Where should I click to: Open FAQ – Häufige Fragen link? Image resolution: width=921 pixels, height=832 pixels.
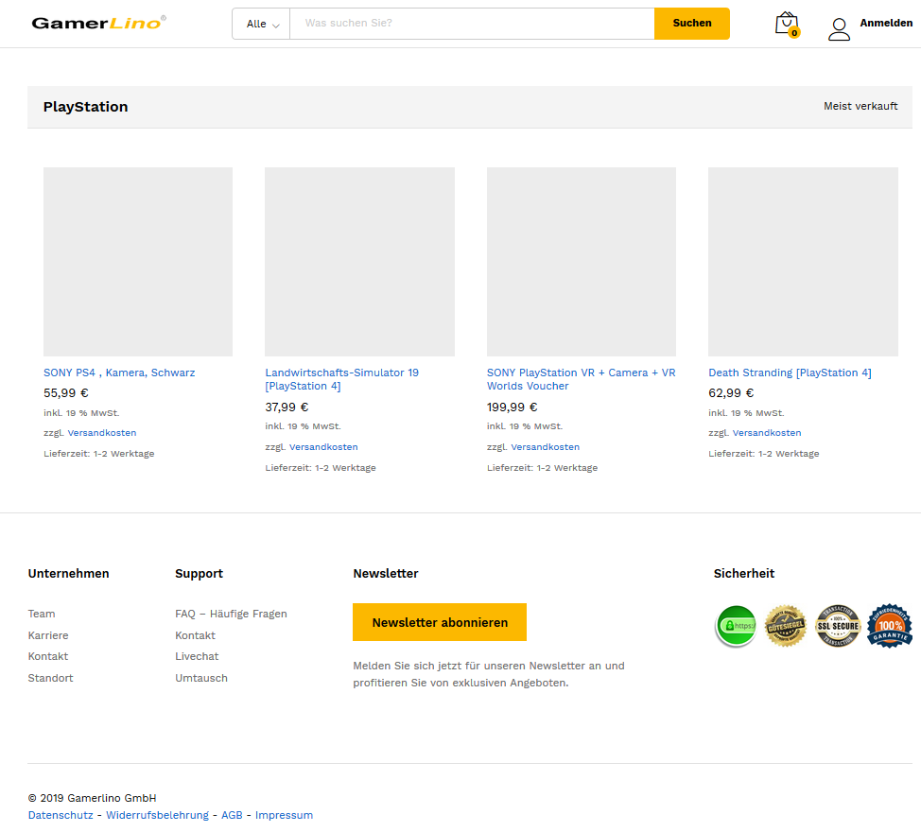tap(231, 614)
